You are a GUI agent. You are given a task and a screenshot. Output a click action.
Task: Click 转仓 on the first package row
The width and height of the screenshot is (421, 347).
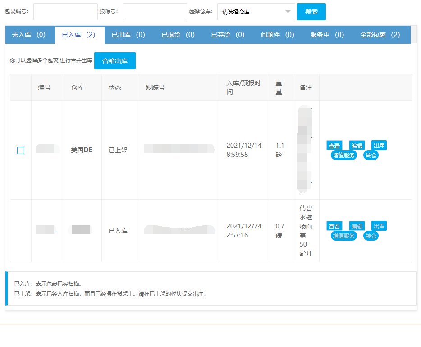coord(371,155)
